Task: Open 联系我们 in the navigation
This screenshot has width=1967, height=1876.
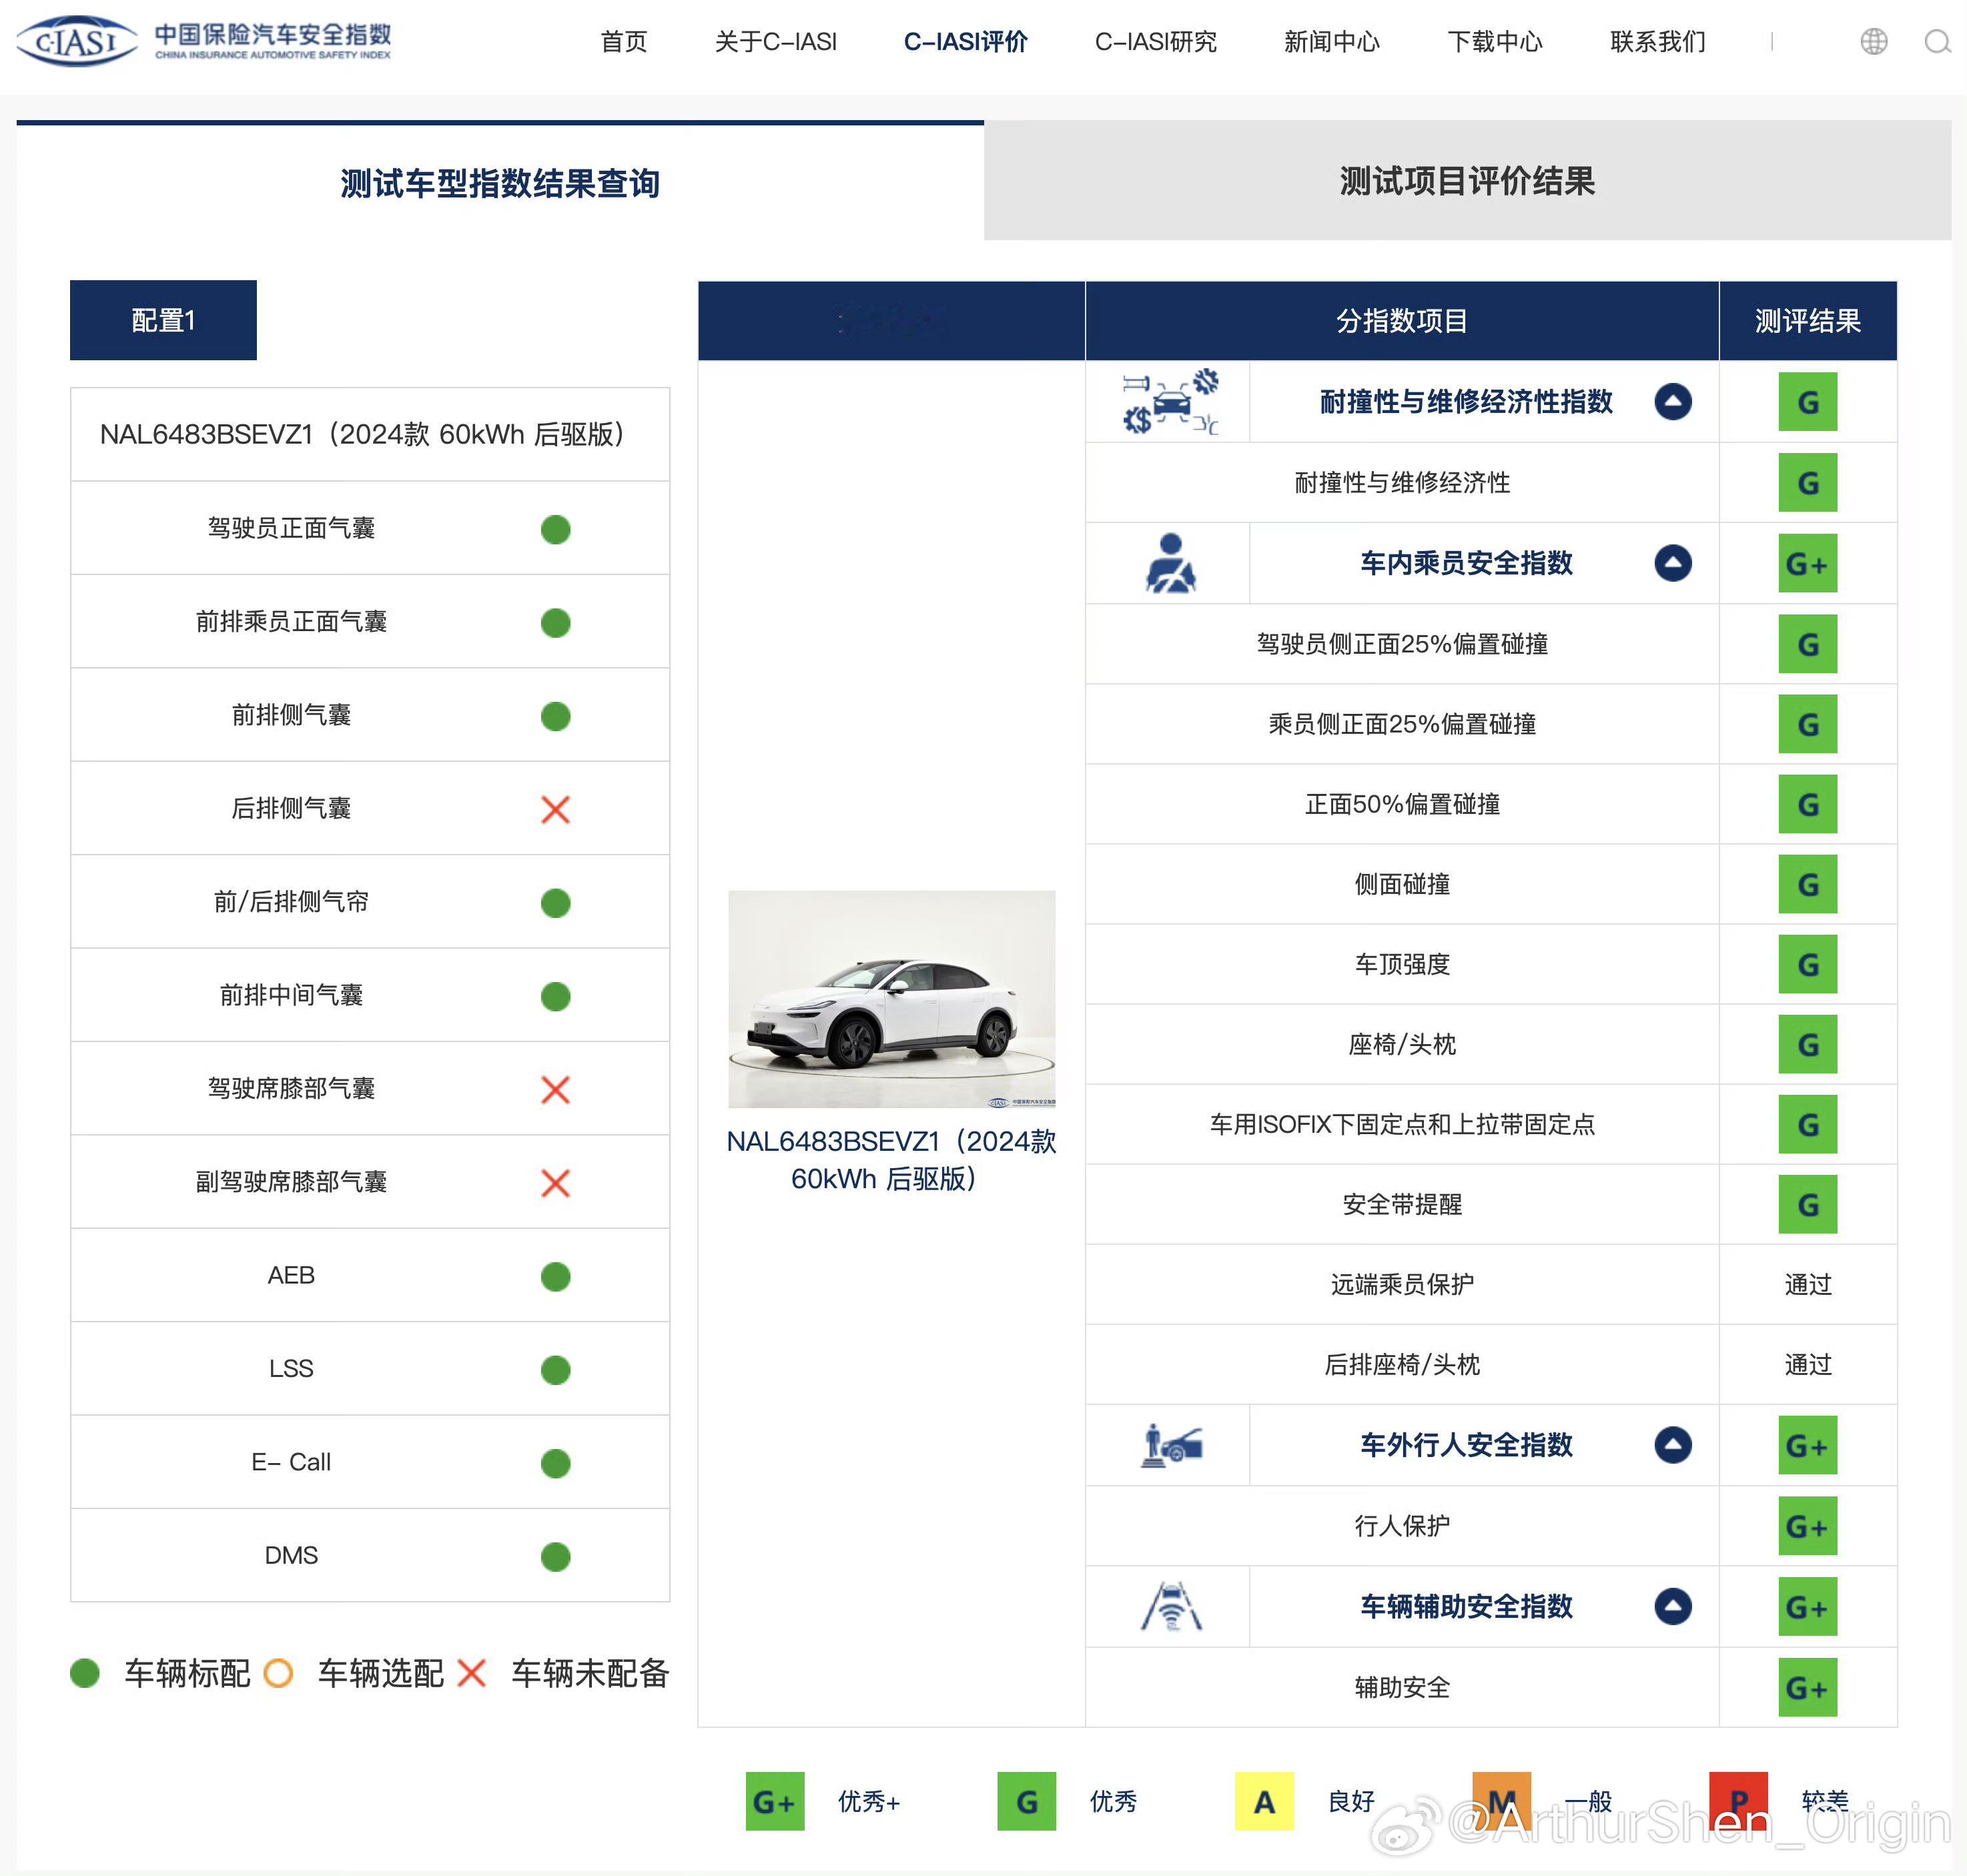Action: pos(1657,41)
